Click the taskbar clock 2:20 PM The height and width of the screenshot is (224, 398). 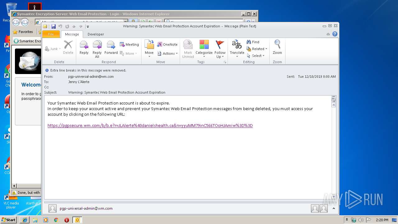point(382,220)
